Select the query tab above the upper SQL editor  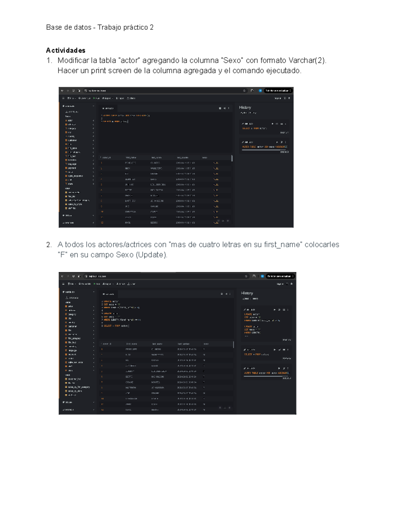point(108,108)
